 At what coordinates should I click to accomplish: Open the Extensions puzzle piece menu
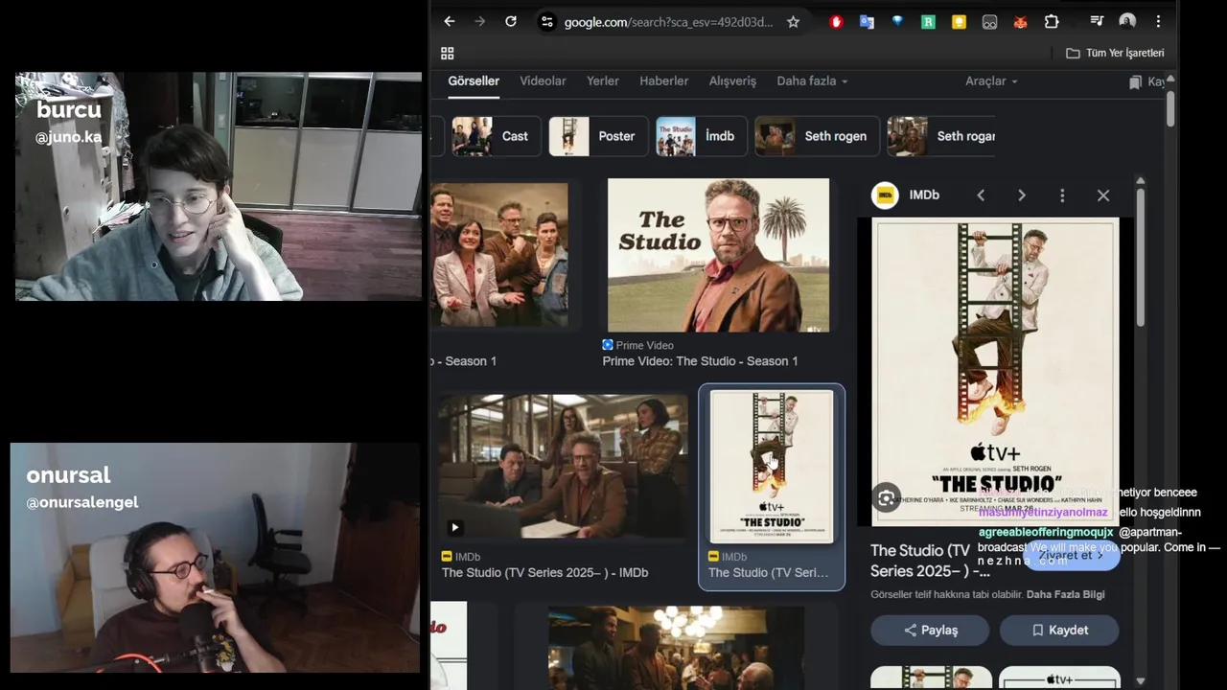(1052, 21)
